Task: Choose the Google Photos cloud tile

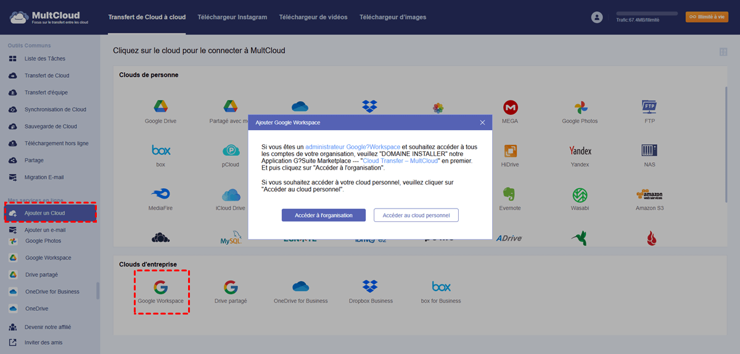Action: point(580,107)
